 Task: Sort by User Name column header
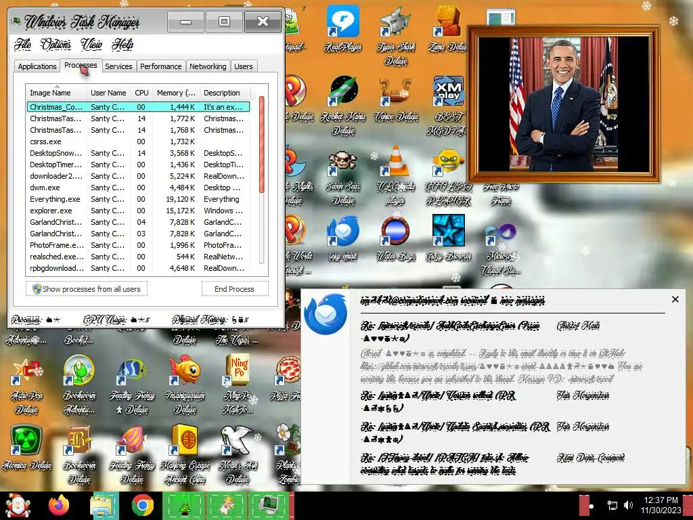(x=108, y=92)
